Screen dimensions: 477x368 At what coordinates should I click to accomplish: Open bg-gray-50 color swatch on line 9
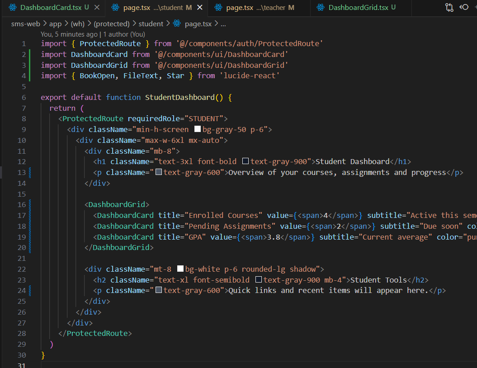point(198,129)
